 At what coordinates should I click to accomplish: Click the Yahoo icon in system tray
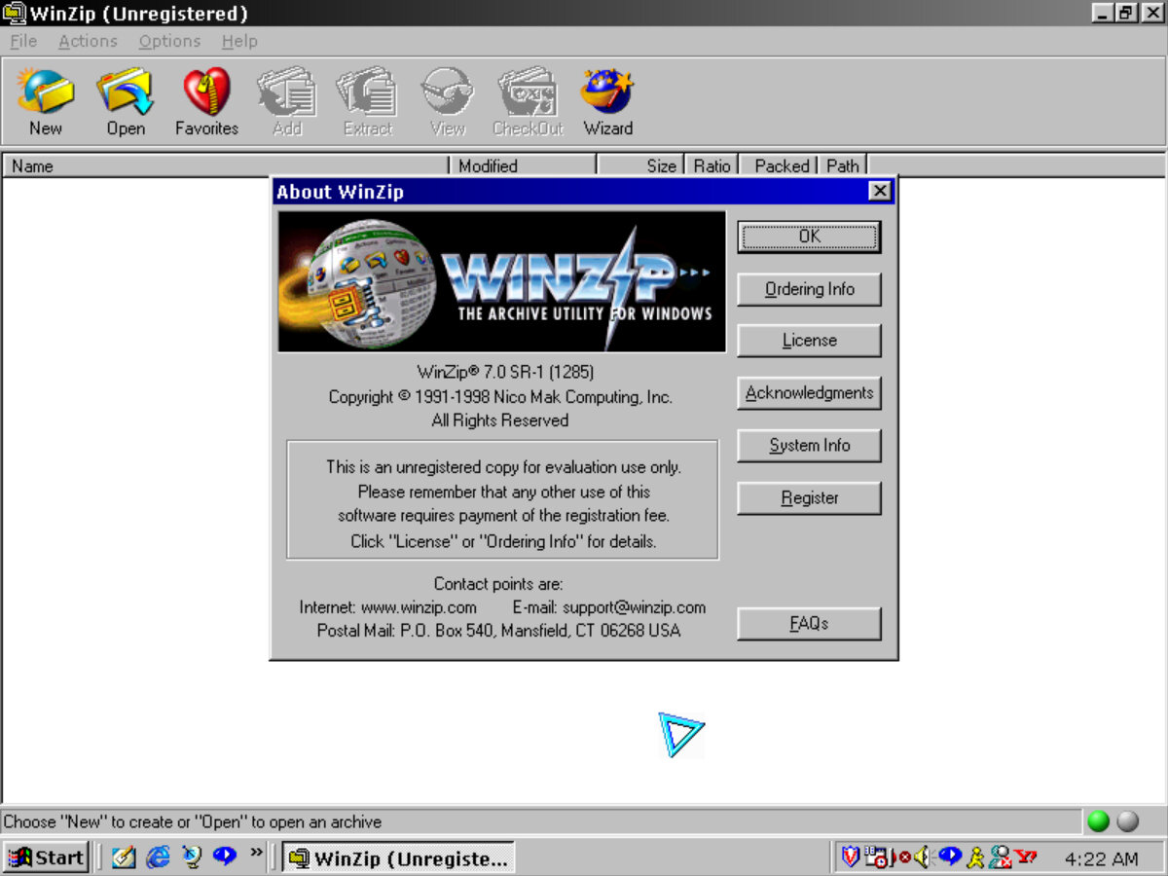tap(1026, 858)
